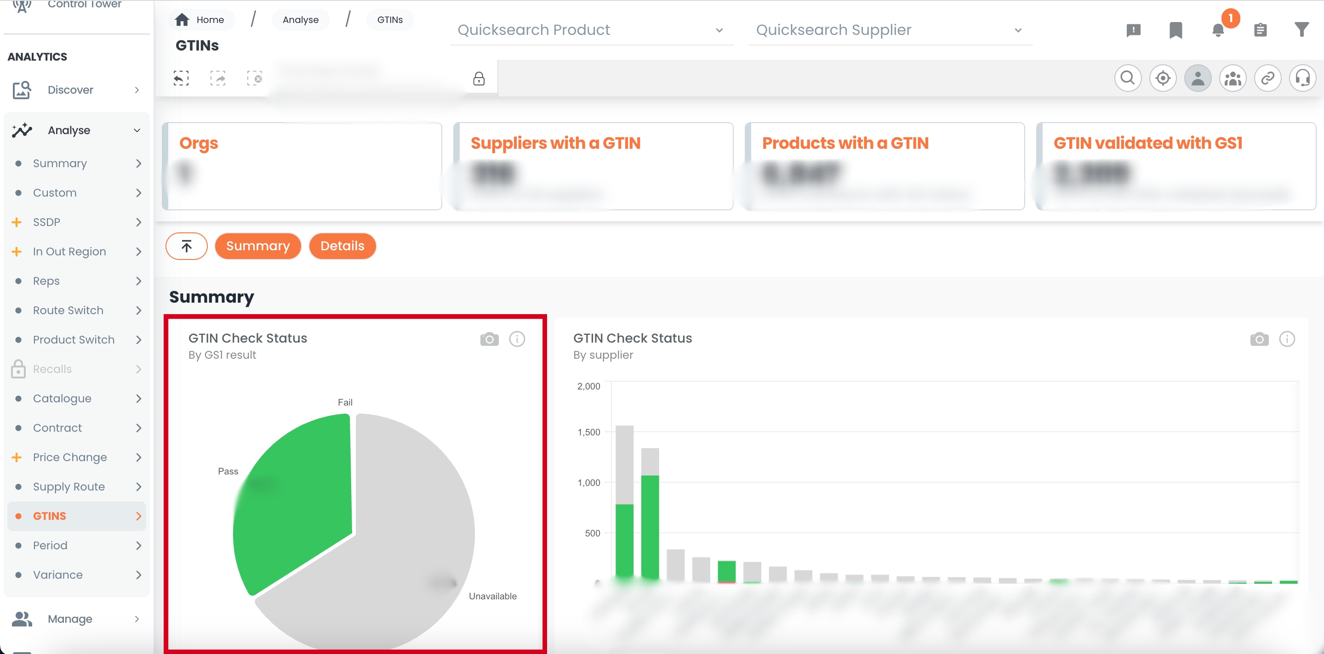This screenshot has height=654, width=1324.
Task: Click the Home breadcrumb text
Action: pos(210,19)
